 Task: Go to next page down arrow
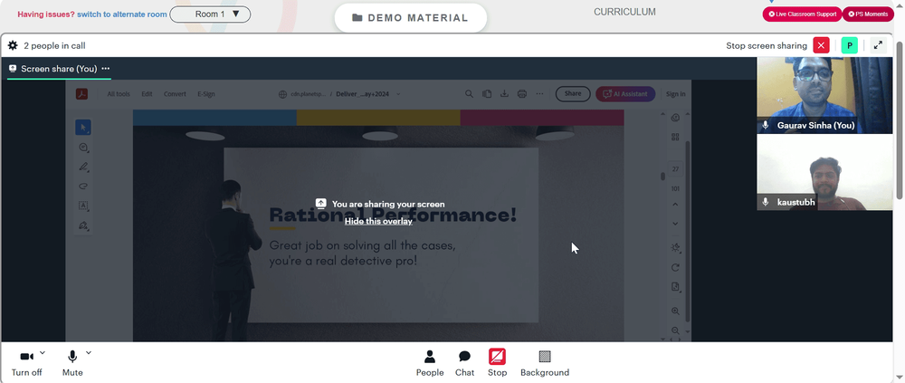(675, 224)
